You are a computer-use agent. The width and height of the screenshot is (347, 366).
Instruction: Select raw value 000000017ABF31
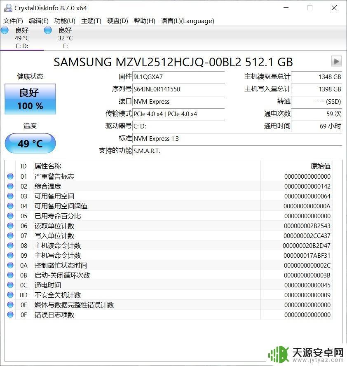click(x=307, y=256)
